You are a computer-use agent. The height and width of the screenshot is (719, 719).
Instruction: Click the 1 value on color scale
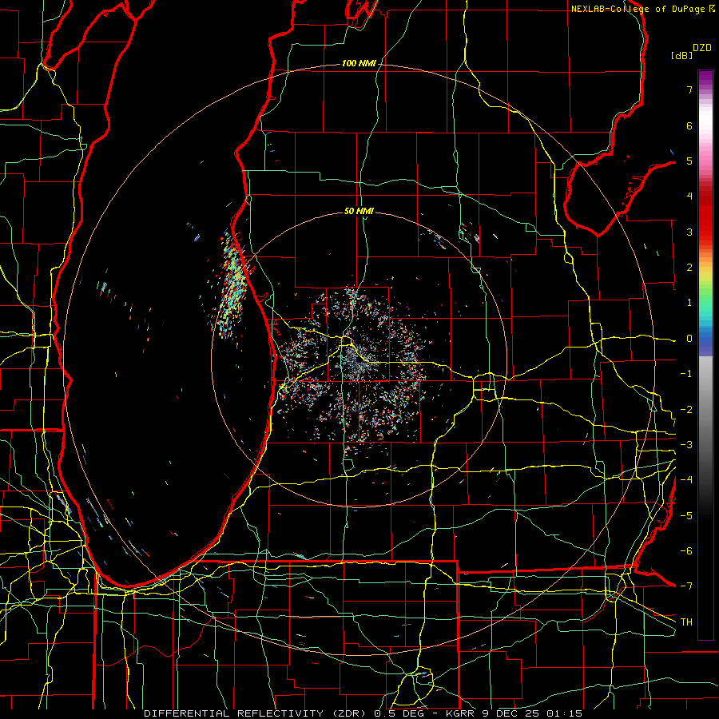[689, 303]
